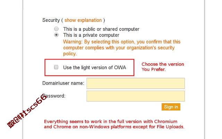Select the private computer radio button
Viewport: 222px width, 139px height.
tap(56, 35)
